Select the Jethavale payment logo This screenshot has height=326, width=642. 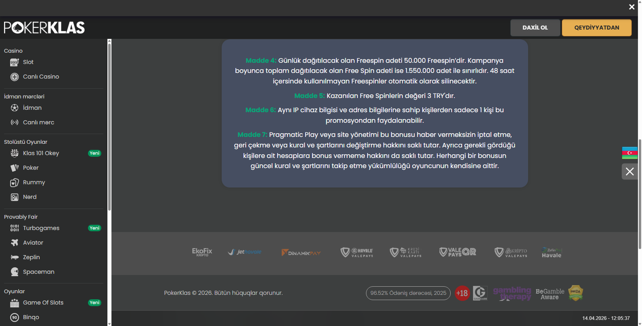[245, 252]
